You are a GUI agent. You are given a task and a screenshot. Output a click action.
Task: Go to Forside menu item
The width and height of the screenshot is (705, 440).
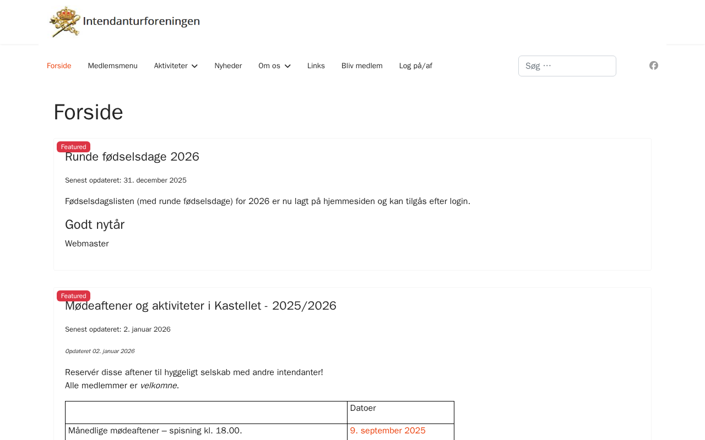point(59,66)
